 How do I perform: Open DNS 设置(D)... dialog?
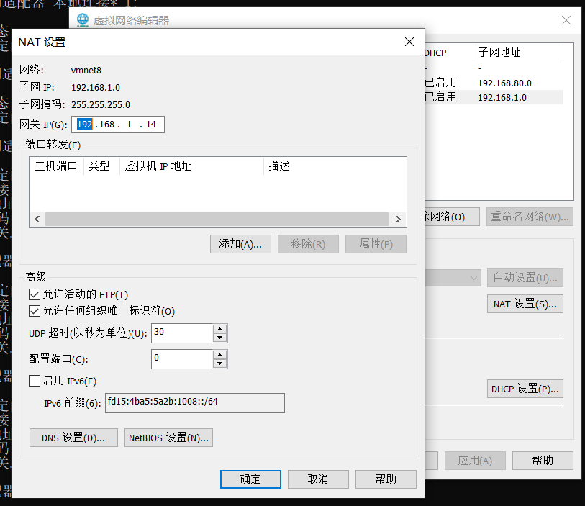tap(73, 438)
